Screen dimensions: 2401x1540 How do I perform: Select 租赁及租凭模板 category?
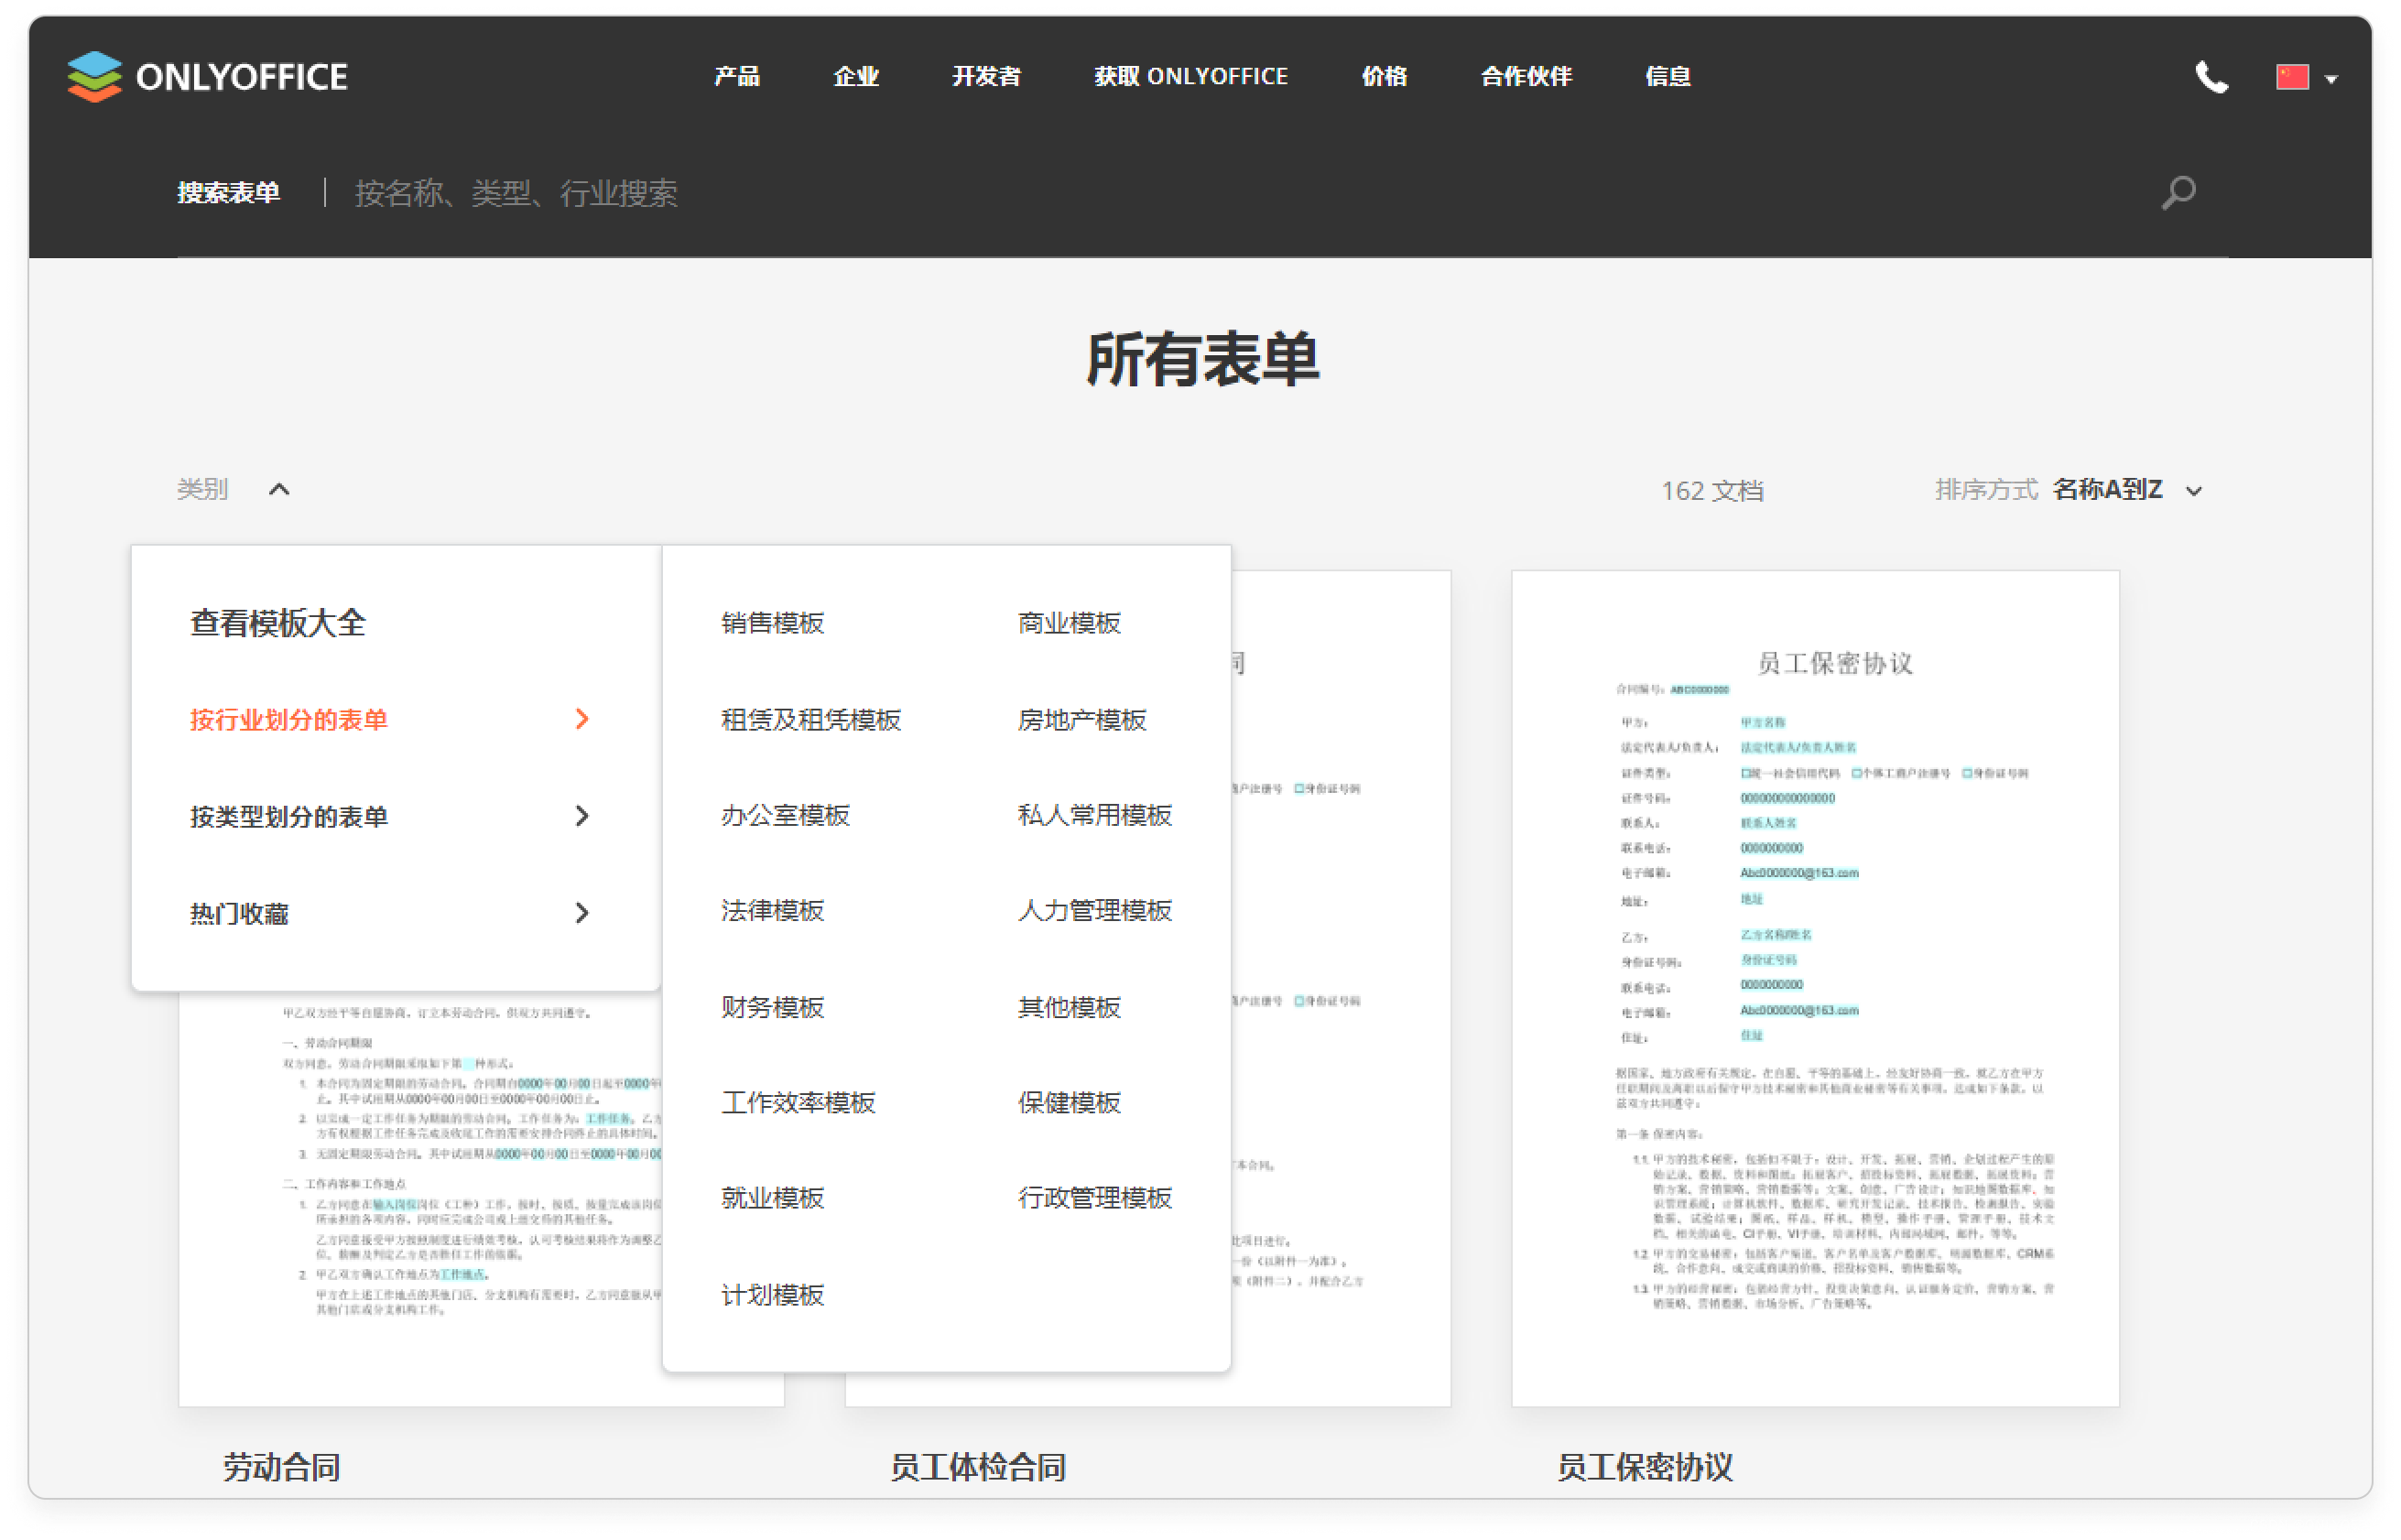pyautogui.click(x=811, y=720)
